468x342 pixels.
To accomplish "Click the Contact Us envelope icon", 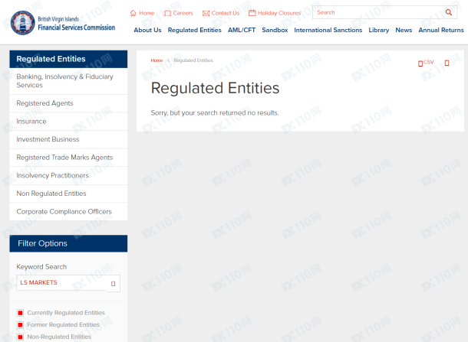I will 206,13.
